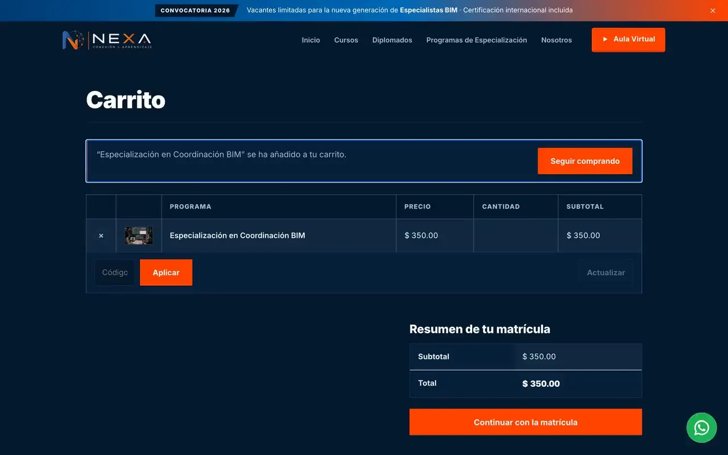
Task: Click the Carrito page title
Action: [x=126, y=100]
